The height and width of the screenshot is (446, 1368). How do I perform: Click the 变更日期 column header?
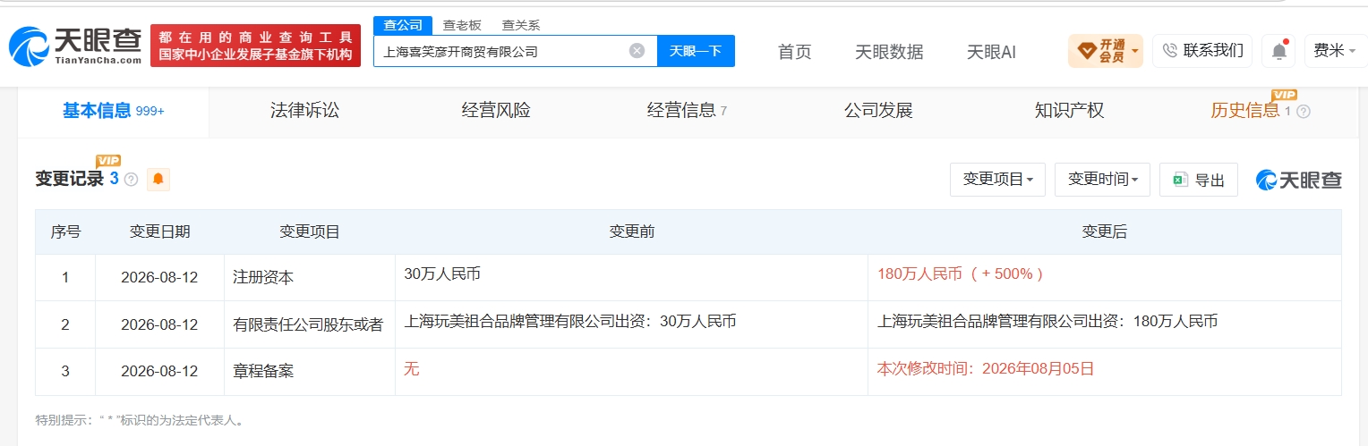click(x=159, y=232)
